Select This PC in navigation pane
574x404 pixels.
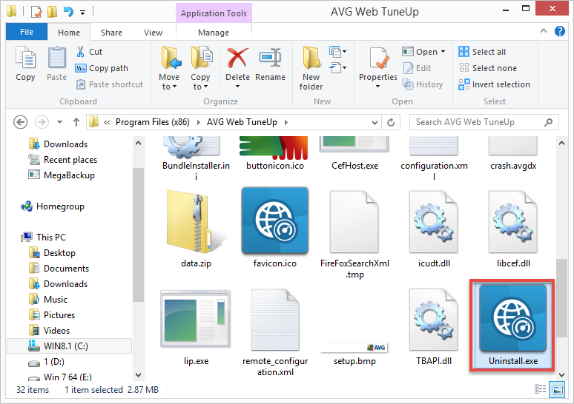click(x=44, y=237)
